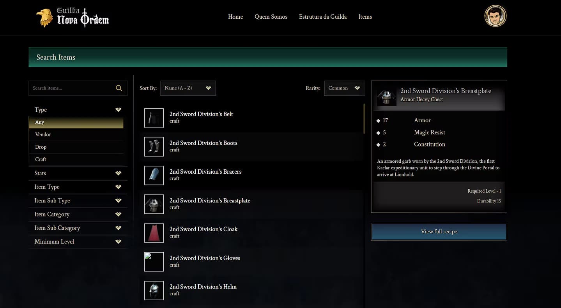561x308 pixels.
Task: Select the 2nd Sword Division's Helm icon
Action: point(154,290)
